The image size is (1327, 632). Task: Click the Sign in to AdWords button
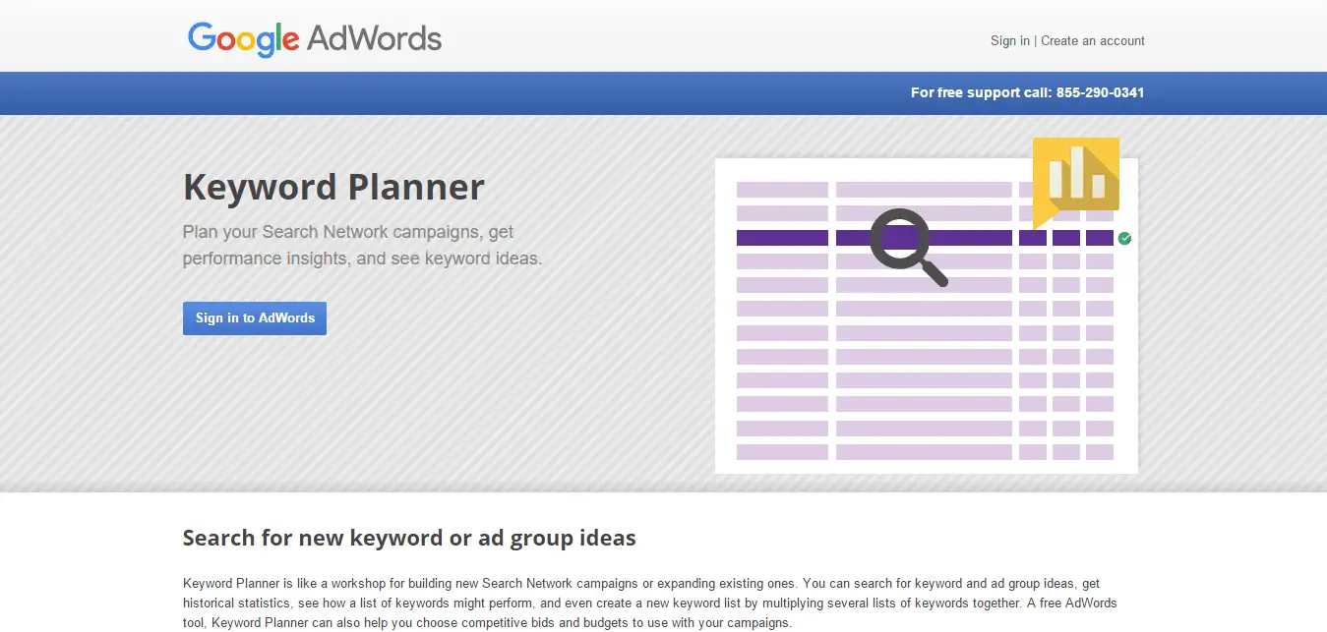pos(255,317)
